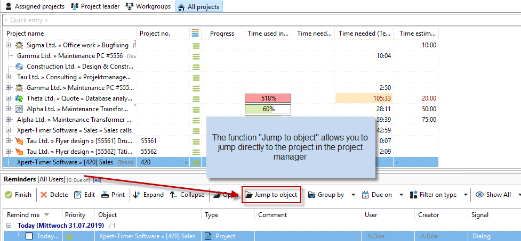
Task: Click the priority column header icon in projects
Action: click(x=196, y=34)
